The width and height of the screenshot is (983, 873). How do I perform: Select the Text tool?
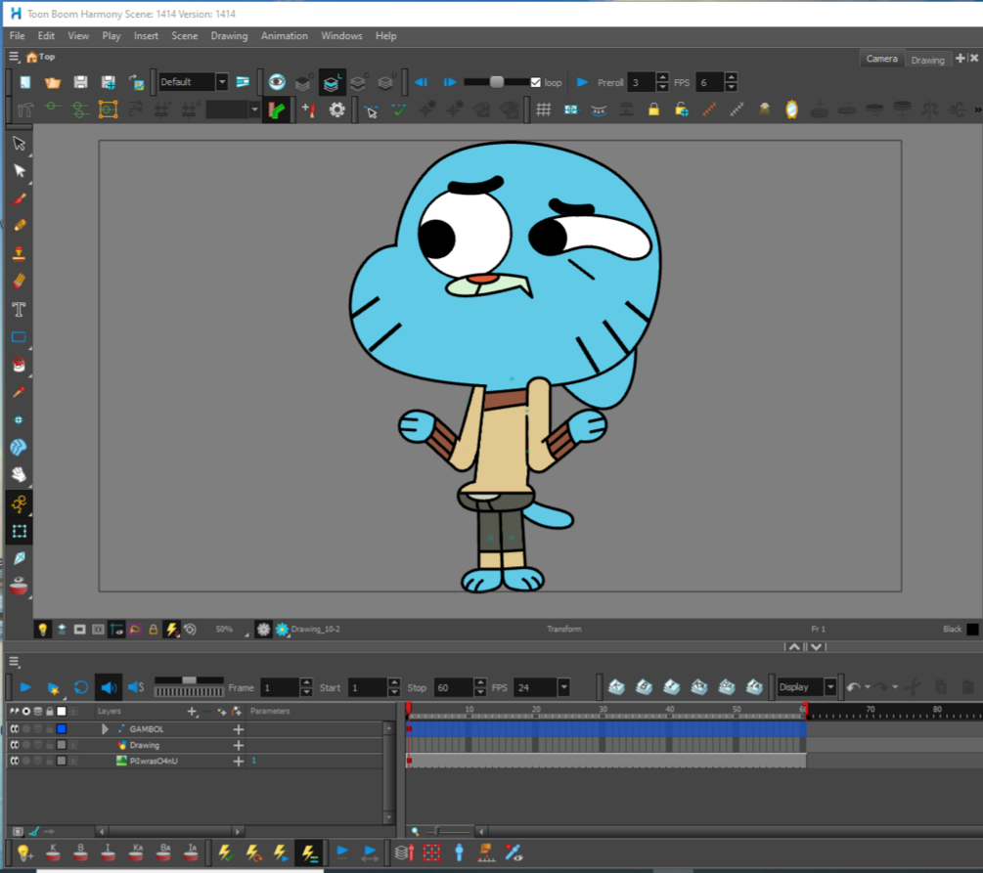pyautogui.click(x=19, y=309)
